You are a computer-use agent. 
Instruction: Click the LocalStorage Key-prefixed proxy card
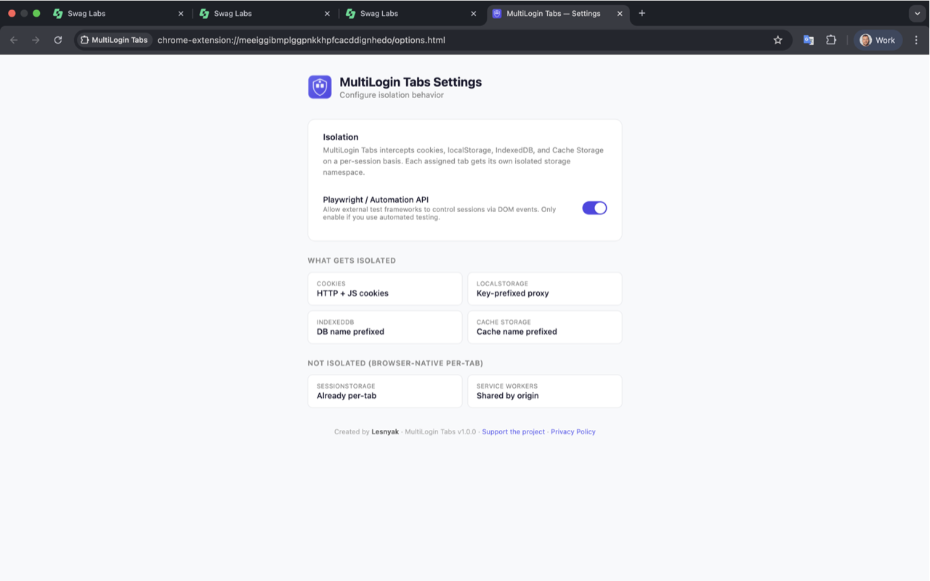click(x=545, y=289)
